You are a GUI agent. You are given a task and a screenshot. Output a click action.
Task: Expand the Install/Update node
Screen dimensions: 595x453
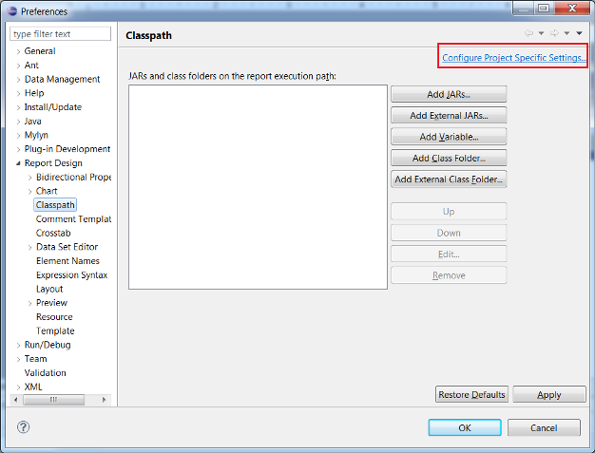click(x=18, y=107)
